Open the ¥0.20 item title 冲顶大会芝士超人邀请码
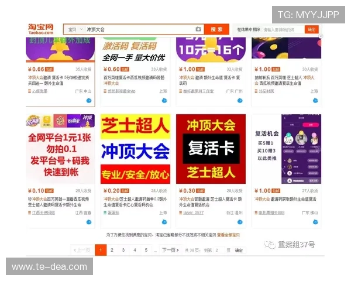The height and width of the screenshot is (281, 351). click(135, 201)
